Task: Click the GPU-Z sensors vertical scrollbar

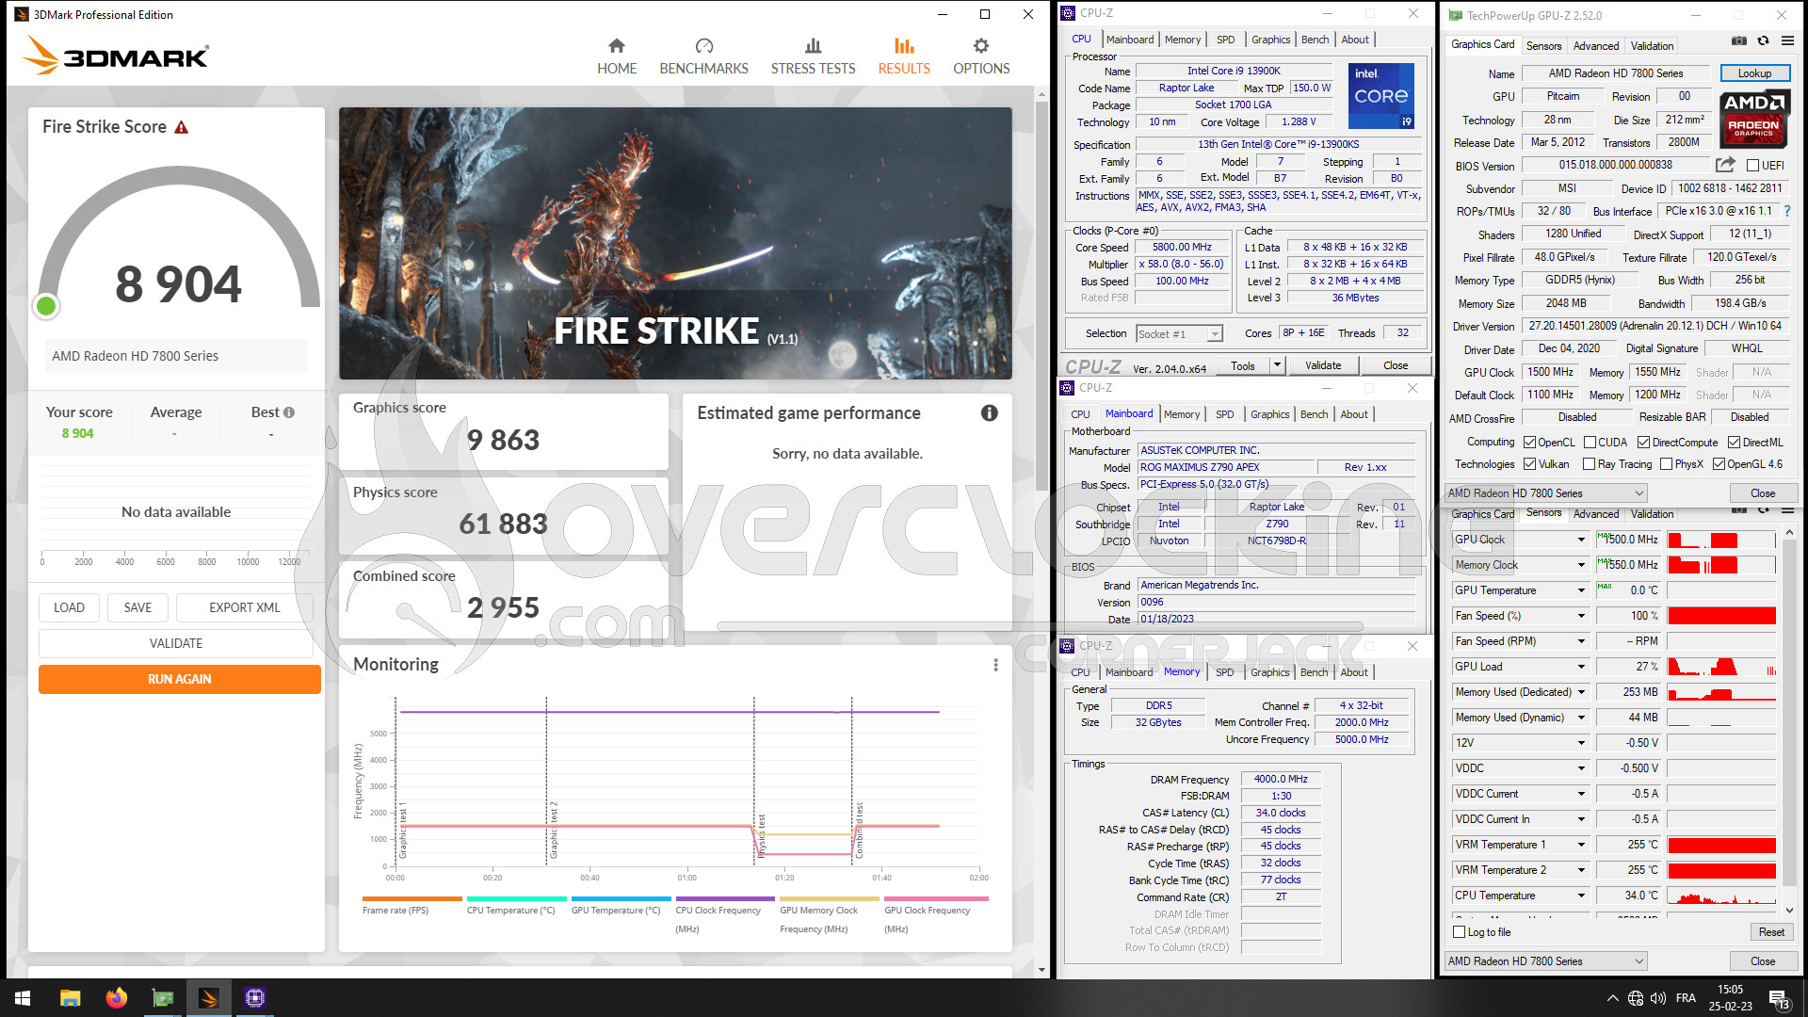Action: (x=1788, y=720)
